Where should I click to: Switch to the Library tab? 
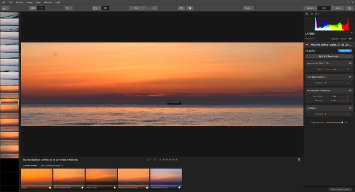tap(310, 8)
